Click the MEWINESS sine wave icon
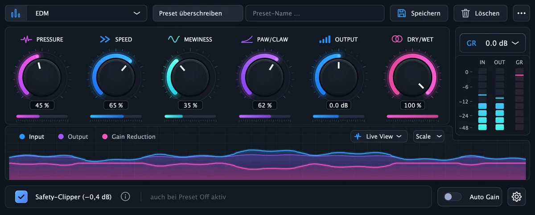Screen dimensions: 535x215 pos(174,40)
